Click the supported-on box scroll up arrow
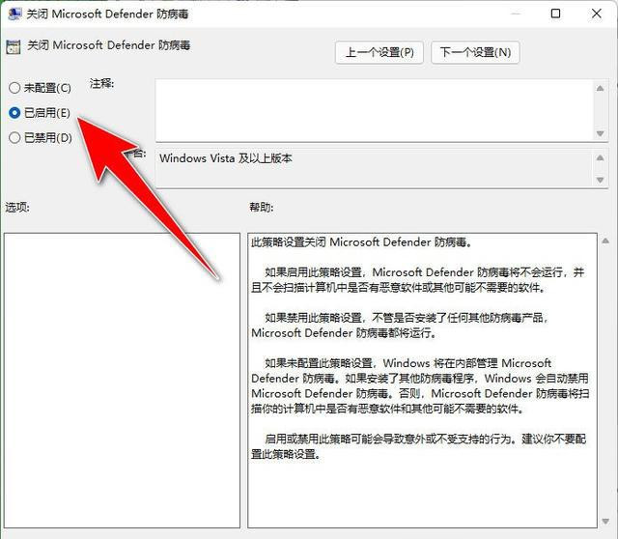Image resolution: width=618 pixels, height=539 pixels. pyautogui.click(x=600, y=157)
